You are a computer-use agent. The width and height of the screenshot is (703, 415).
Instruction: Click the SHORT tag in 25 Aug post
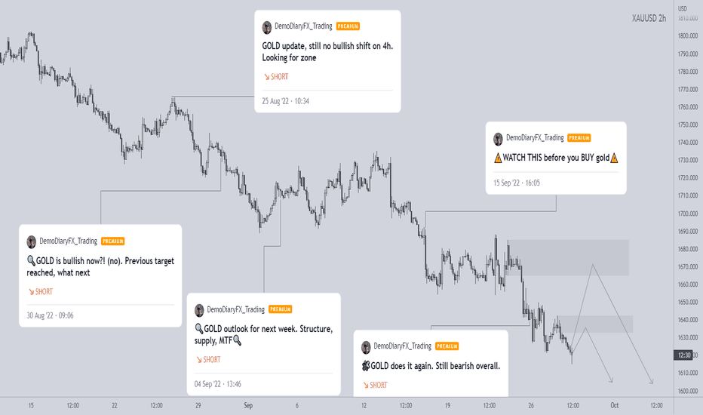(276, 77)
